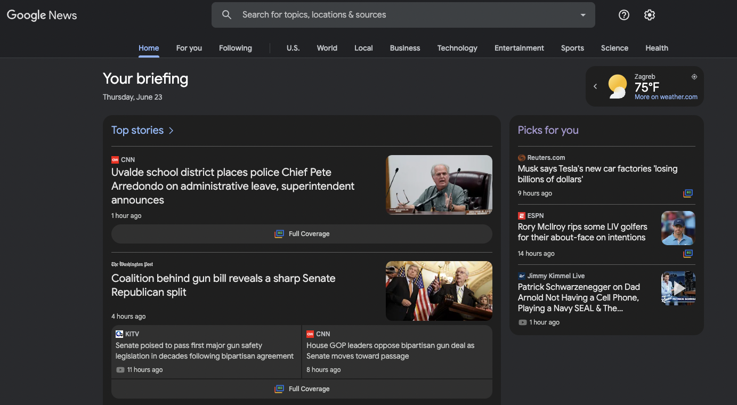Click the Thursday, June 23 date

point(133,97)
